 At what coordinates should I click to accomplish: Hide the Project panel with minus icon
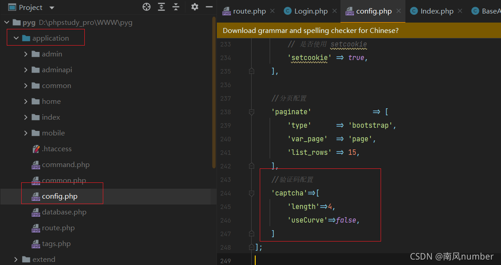point(209,7)
